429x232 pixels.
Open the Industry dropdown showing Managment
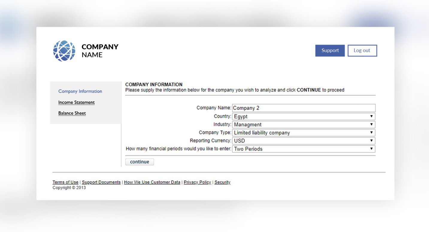[304, 125]
